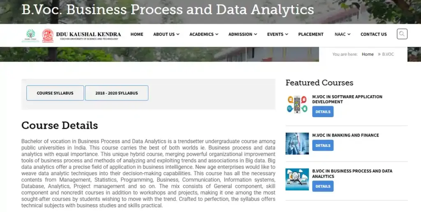Click the Home breadcrumb link
This screenshot has width=421, height=212.
(x=368, y=54)
